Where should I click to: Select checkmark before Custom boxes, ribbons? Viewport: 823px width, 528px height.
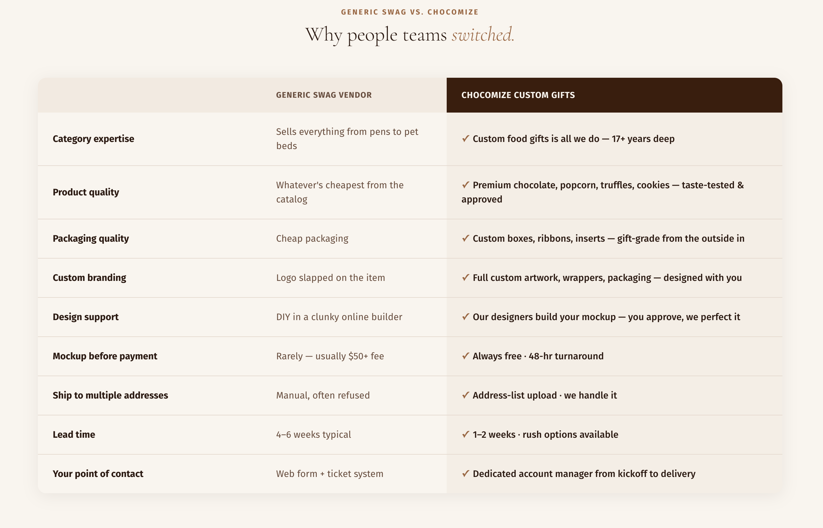point(465,238)
